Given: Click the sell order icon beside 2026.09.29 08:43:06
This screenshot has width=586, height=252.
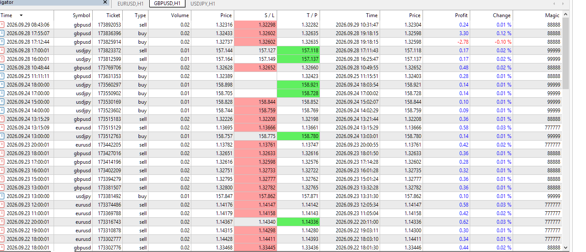Looking at the screenshot, I should 2,25.
